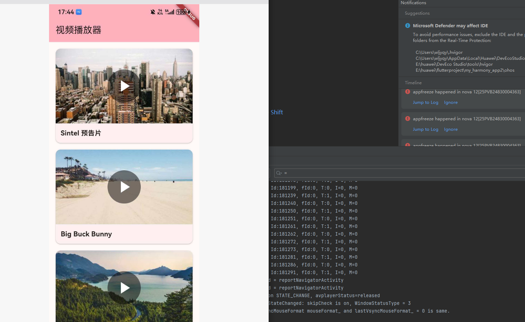The height and width of the screenshot is (322, 525).
Task: Tap the 5A signal strength icon
Action: pos(170,12)
